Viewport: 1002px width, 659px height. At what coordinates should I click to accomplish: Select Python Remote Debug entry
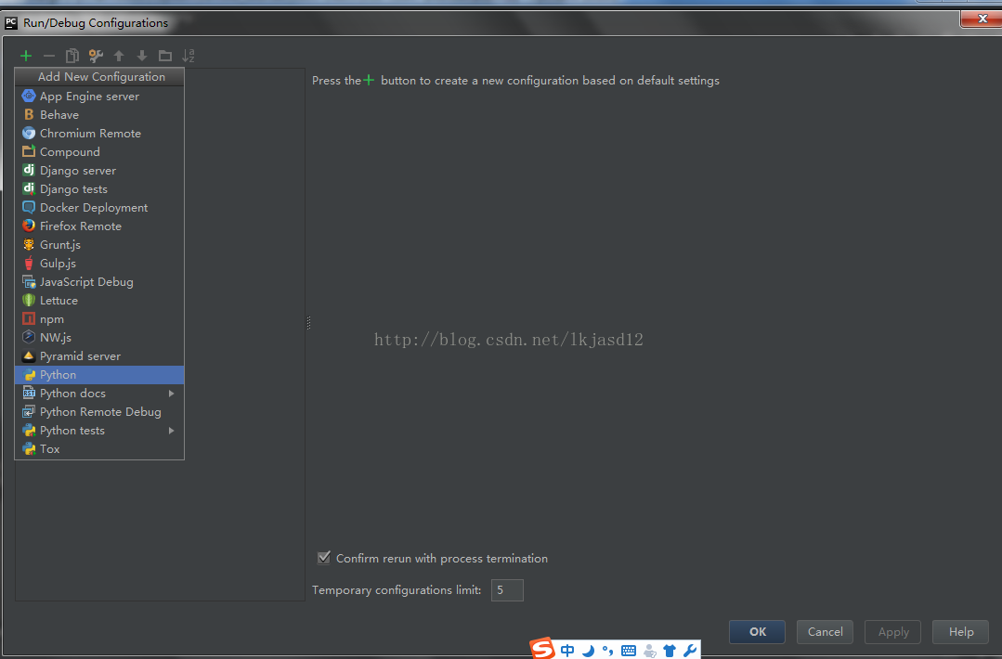(x=99, y=412)
